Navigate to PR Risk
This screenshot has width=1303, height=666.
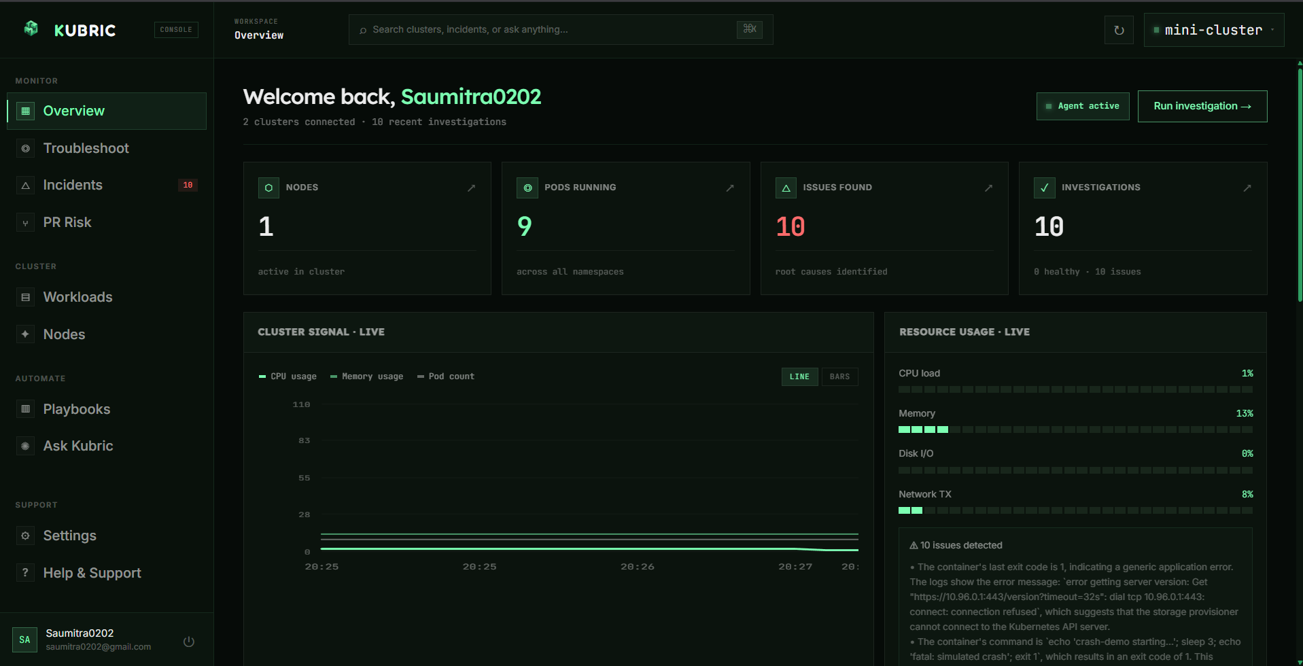coord(107,222)
